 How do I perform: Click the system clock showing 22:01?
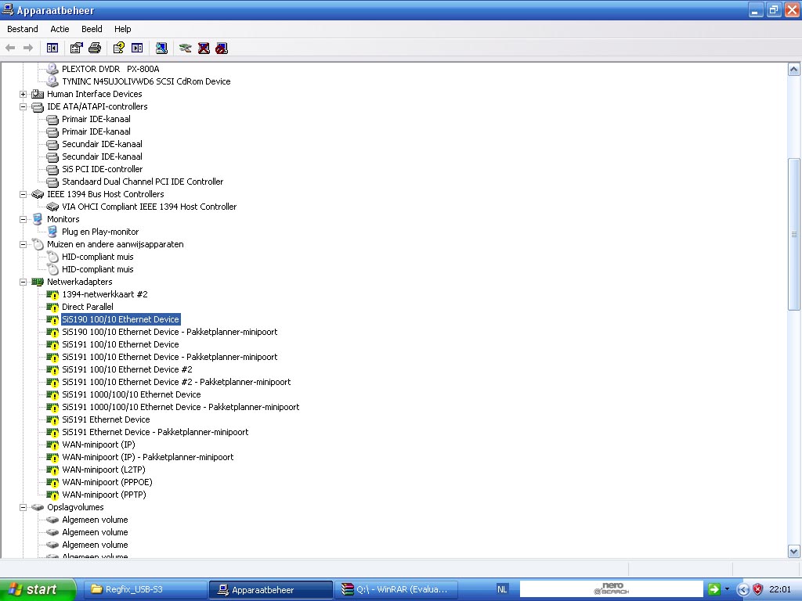point(780,589)
